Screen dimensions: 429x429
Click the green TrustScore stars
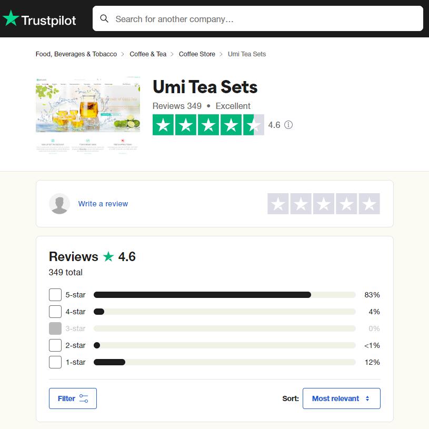(208, 125)
